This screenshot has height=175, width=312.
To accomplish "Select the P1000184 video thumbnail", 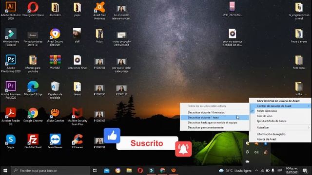I will pyautogui.click(x=99, y=64).
